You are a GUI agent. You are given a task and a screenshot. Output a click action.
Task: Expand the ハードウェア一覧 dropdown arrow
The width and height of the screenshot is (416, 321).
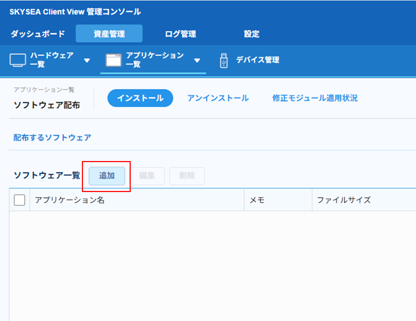(87, 61)
